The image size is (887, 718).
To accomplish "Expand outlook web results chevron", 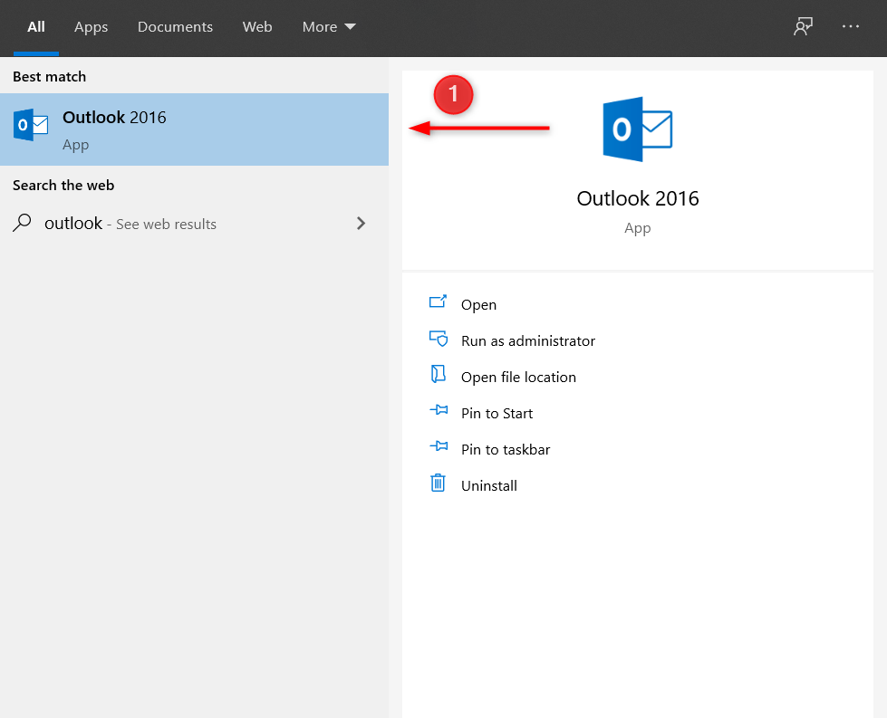I will tap(361, 224).
